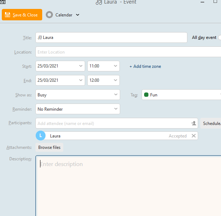Image resolution: width=221 pixels, height=216 pixels.
Task: Click the Title field containing Laura
Action: pyautogui.click(x=111, y=37)
